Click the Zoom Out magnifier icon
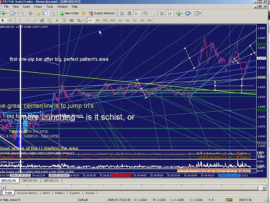This screenshot has height=203, width=270. (153, 13)
